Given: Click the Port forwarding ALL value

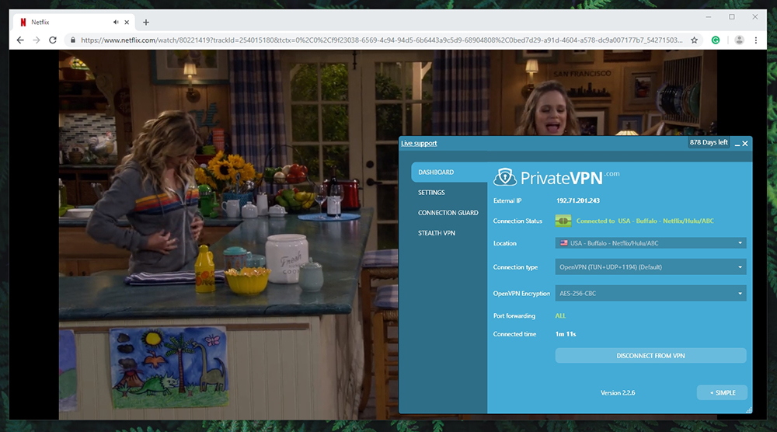Looking at the screenshot, I should 560,315.
